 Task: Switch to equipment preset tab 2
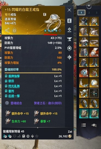[x=89, y=13]
